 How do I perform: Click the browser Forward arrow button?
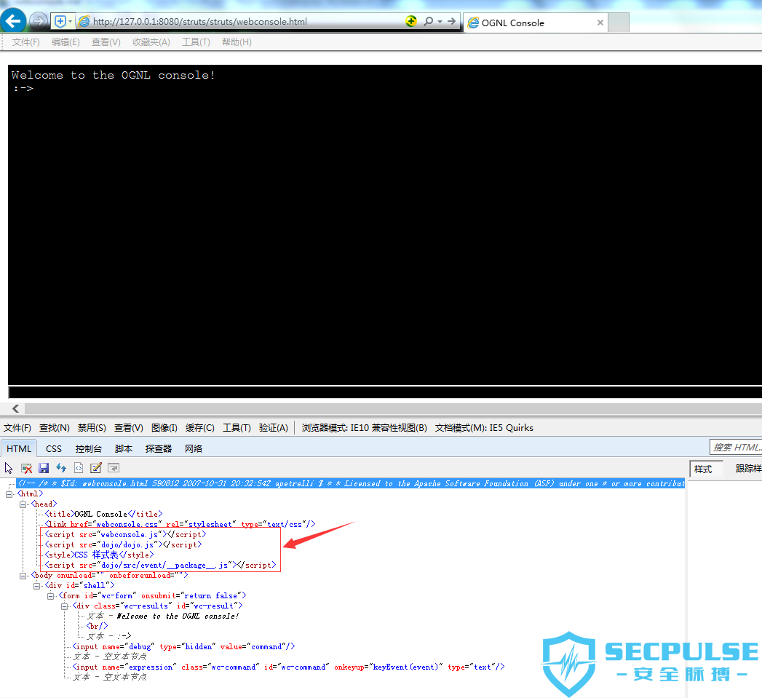pos(38,21)
